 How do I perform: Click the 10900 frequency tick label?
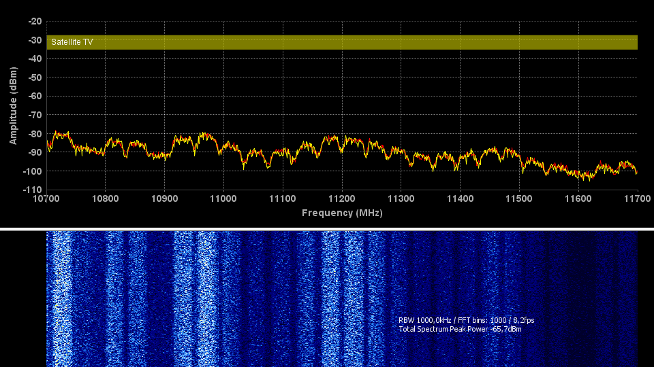(165, 198)
